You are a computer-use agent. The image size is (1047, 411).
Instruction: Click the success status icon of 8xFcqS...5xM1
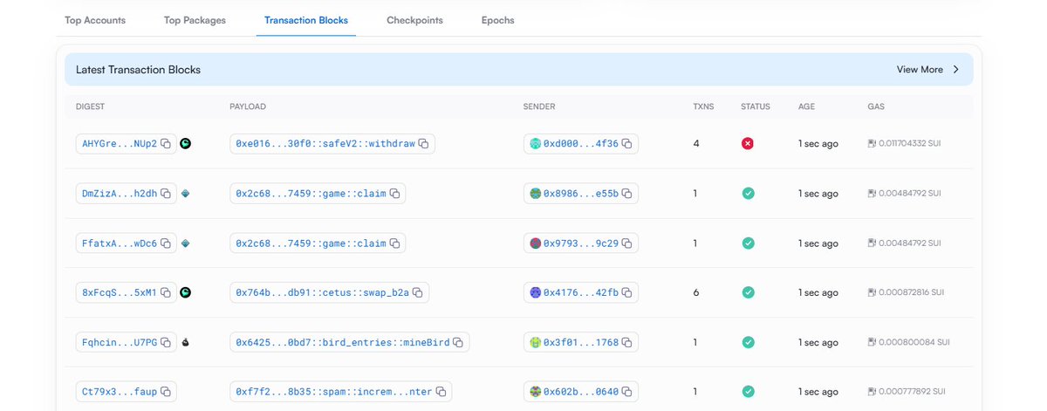coord(748,292)
